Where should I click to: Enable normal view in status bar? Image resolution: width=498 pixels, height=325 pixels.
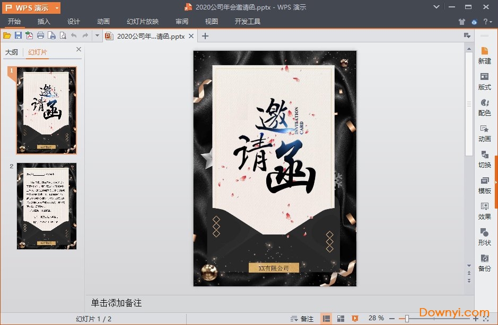click(327, 318)
